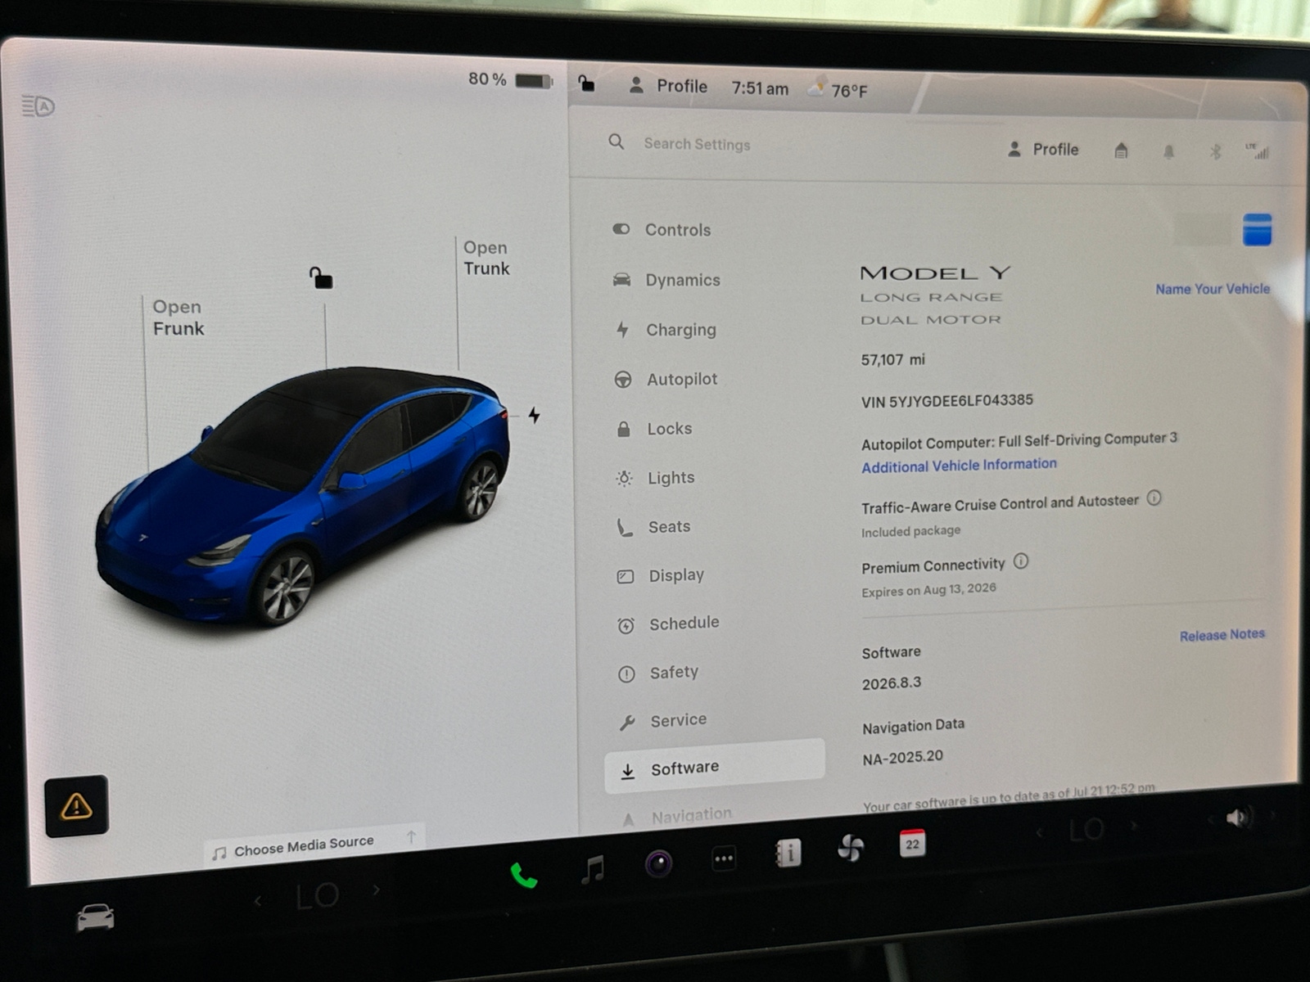Viewport: 1310px width, 982px height.
Task: Tap the passenger LO temperature setting
Action: 1086,831
